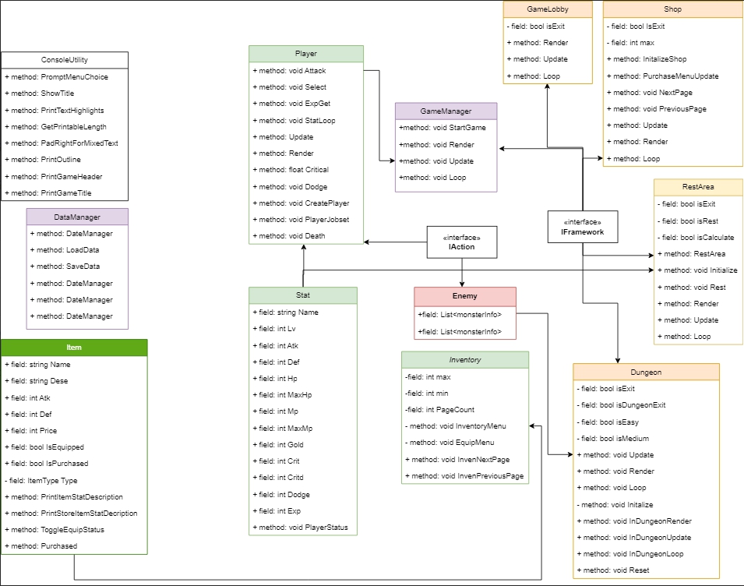Select the LoadData method in DataManager
744x586 pixels.
[77, 250]
